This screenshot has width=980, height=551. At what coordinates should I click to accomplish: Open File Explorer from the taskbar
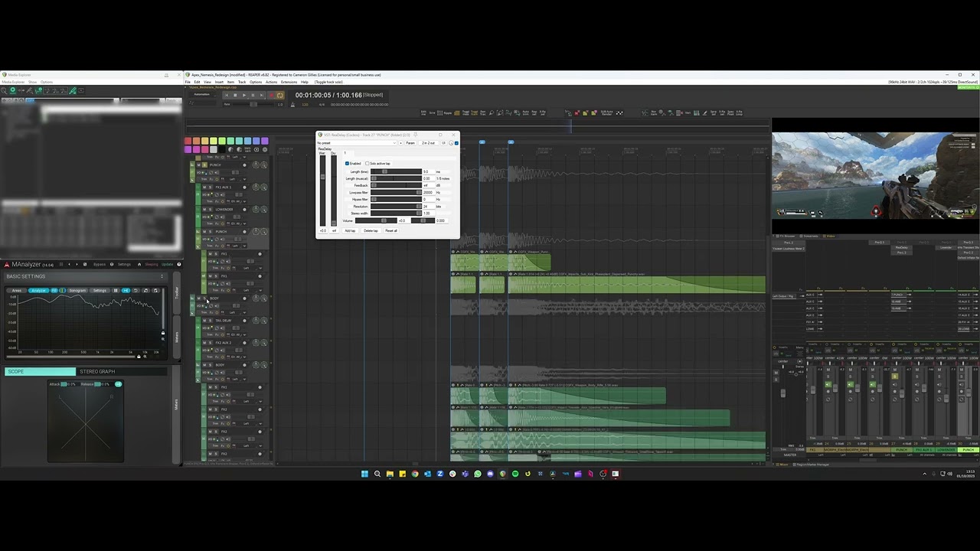[390, 474]
